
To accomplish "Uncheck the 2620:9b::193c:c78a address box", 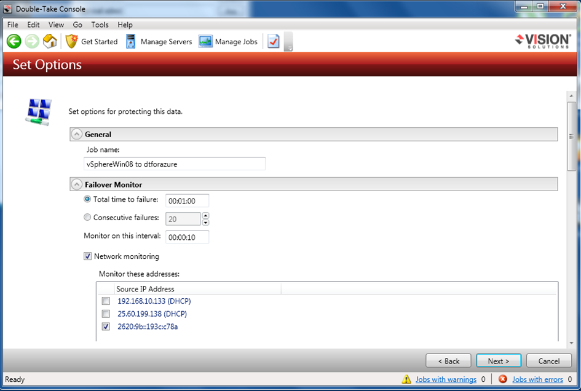I will (106, 326).
